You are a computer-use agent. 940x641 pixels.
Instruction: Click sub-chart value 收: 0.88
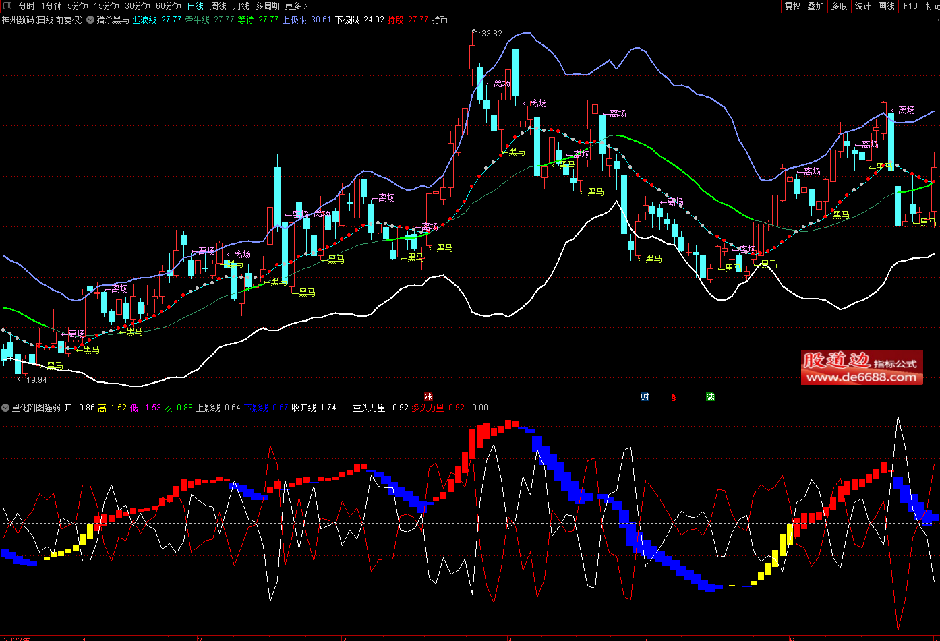[x=179, y=408]
